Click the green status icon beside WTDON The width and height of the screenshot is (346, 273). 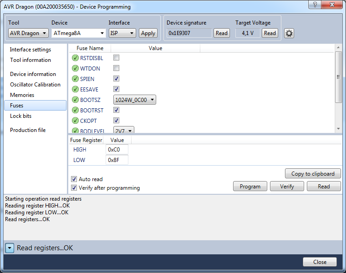point(75,68)
